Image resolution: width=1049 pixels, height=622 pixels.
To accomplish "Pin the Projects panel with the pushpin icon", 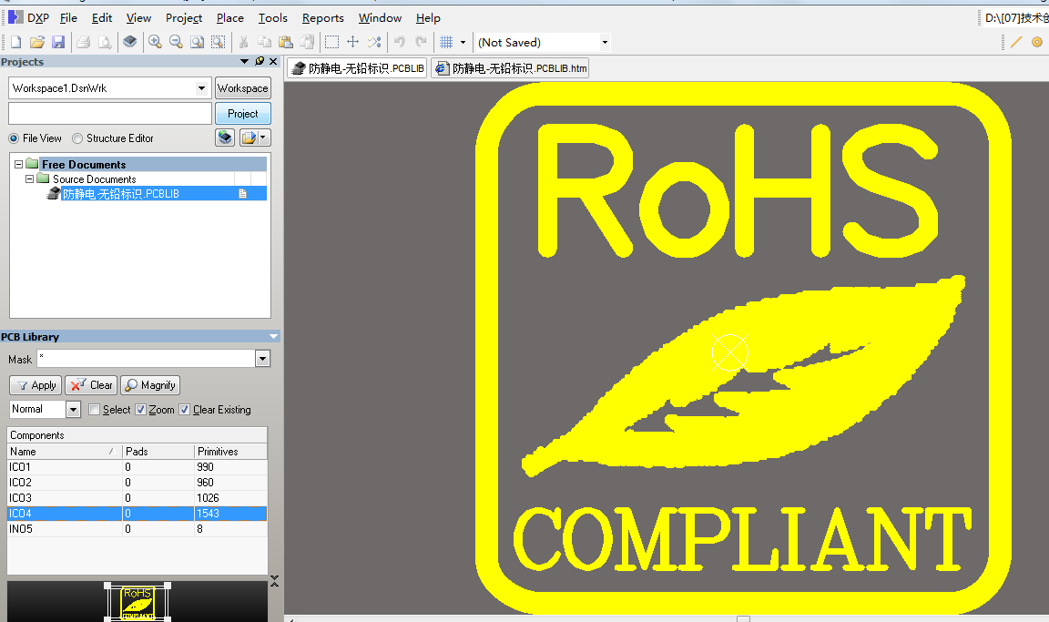I will coord(260,61).
